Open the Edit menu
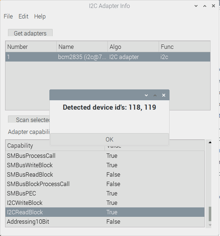220x236 pixels. [x=23, y=16]
